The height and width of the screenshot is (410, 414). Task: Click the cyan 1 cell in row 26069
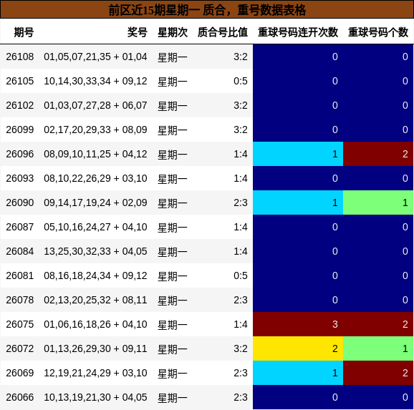tap(298, 373)
